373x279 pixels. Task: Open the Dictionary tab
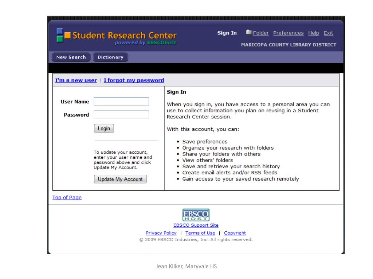click(x=110, y=57)
